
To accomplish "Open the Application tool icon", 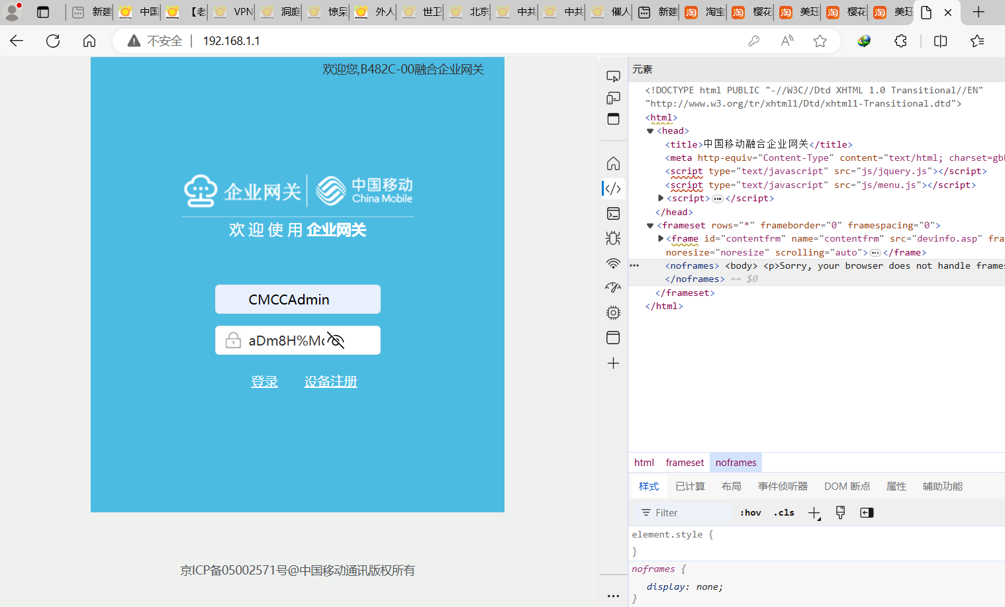I will [x=613, y=338].
